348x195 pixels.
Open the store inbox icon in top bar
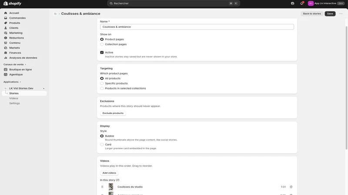tap(292, 3)
